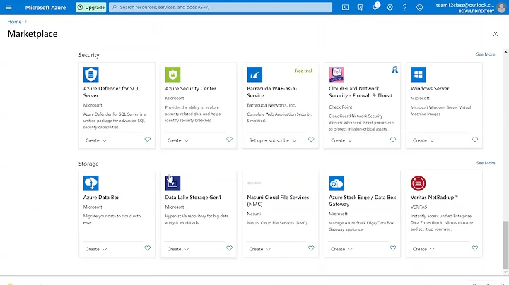The height and width of the screenshot is (285, 509).
Task: Close the Marketplace blade
Action: click(496, 34)
